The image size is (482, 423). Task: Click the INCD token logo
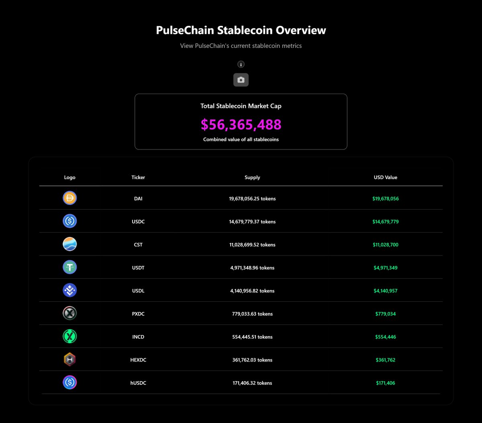point(70,337)
